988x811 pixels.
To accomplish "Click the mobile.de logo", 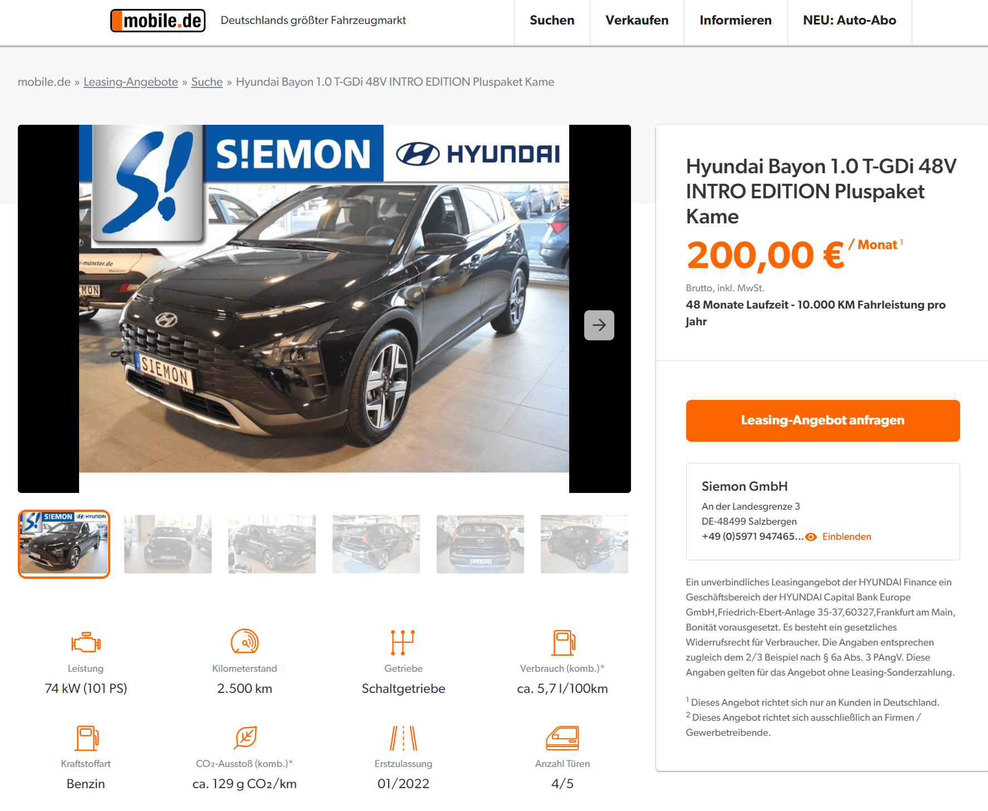I will pos(158,21).
